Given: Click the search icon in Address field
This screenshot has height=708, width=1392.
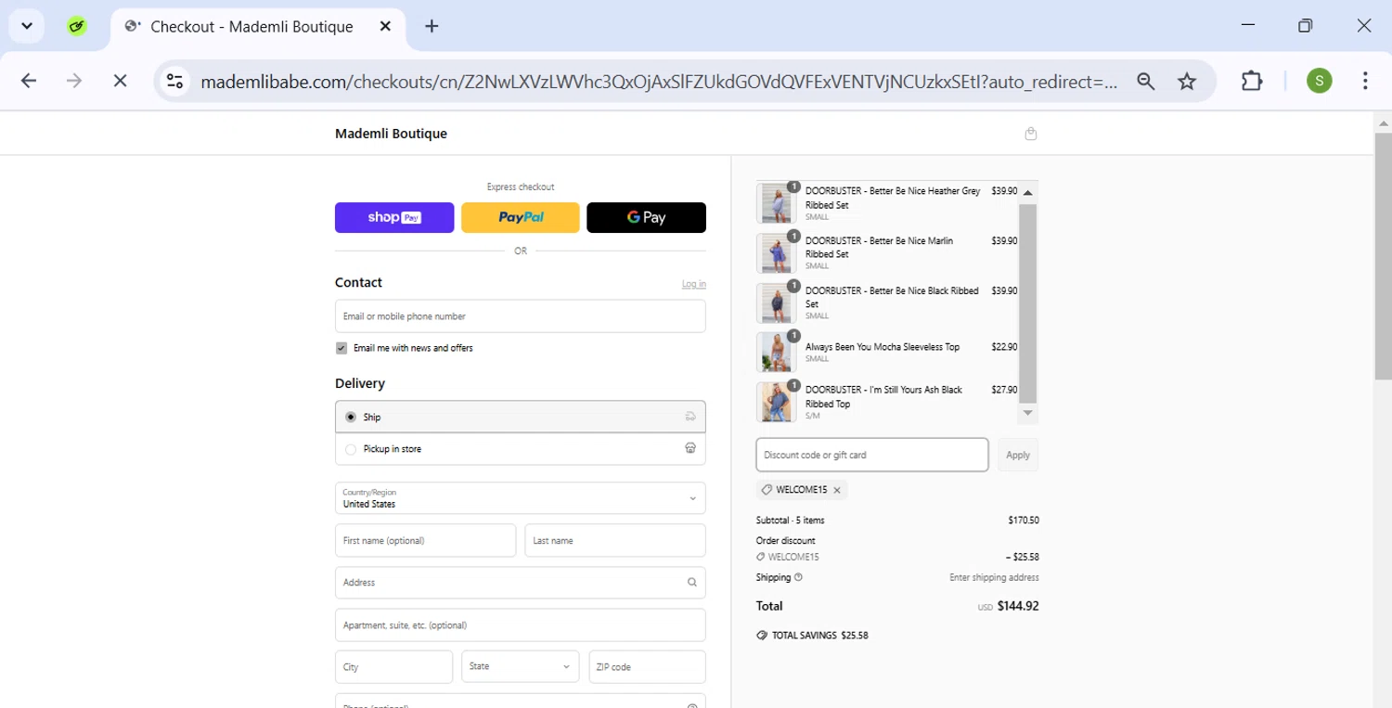Looking at the screenshot, I should pos(692,583).
